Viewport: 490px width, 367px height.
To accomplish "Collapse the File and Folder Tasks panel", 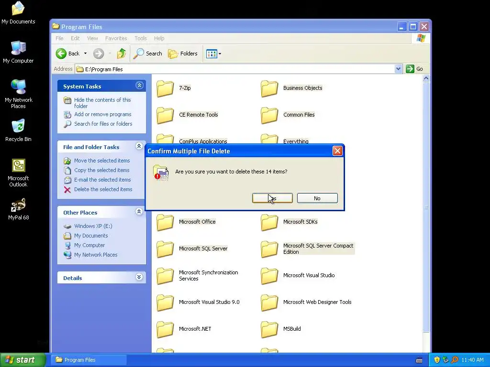I will tap(139, 146).
